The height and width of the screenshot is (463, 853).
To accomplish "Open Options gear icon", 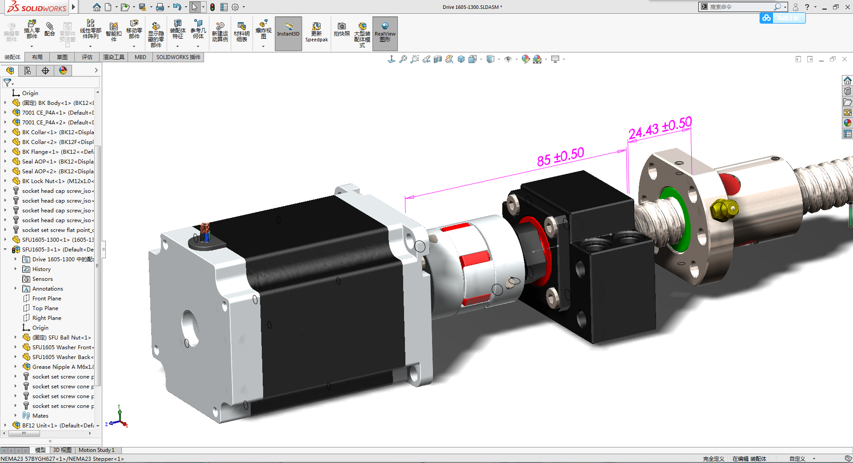I will [235, 7].
